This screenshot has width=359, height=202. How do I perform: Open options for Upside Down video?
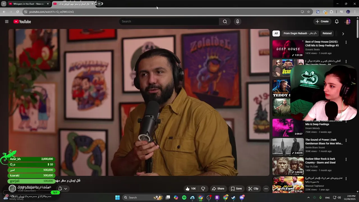click(x=346, y=61)
